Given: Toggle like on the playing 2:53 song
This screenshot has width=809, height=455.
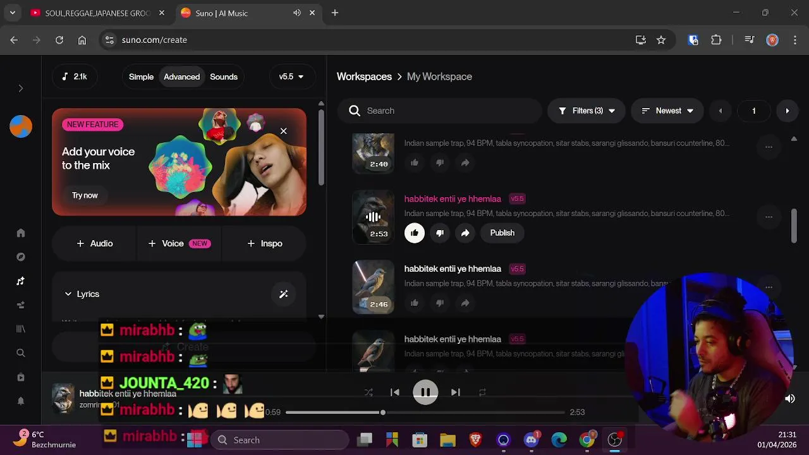Looking at the screenshot, I should pos(415,233).
